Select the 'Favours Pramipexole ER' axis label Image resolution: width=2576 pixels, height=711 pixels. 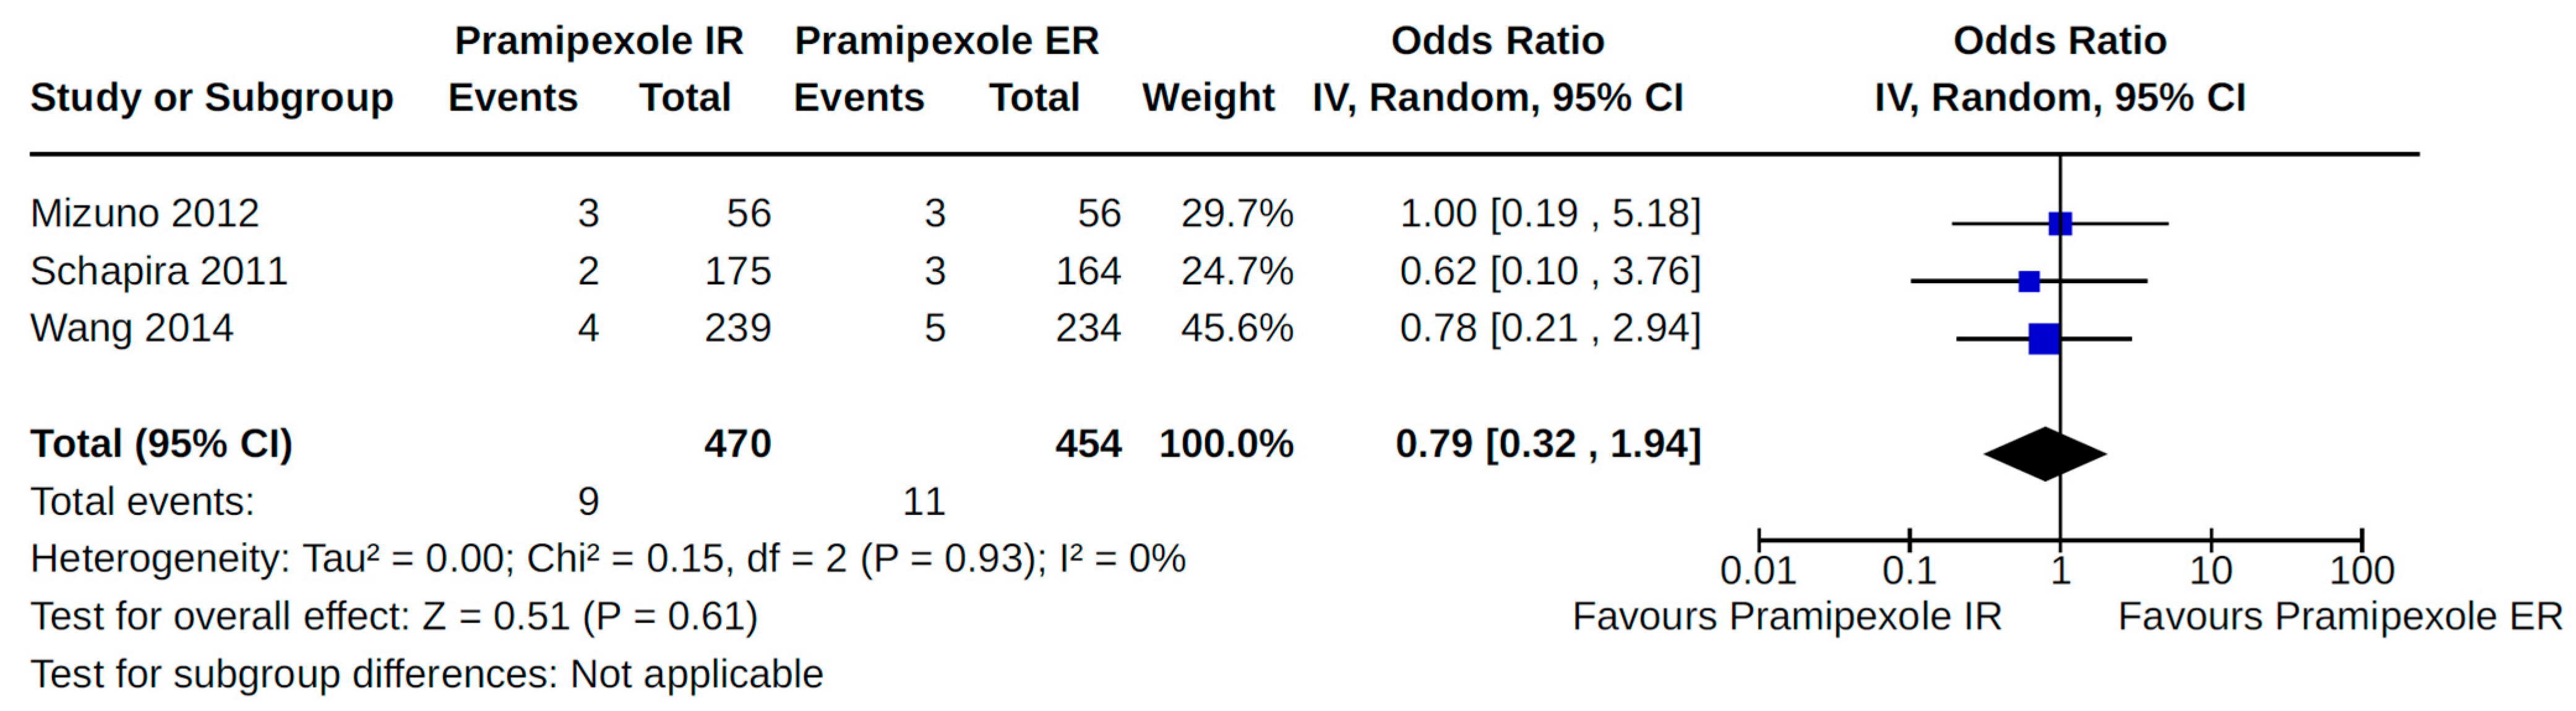2340,617
